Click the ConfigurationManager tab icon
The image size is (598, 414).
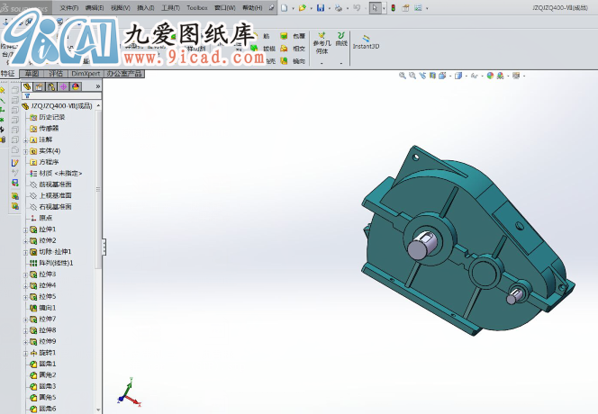[51, 86]
